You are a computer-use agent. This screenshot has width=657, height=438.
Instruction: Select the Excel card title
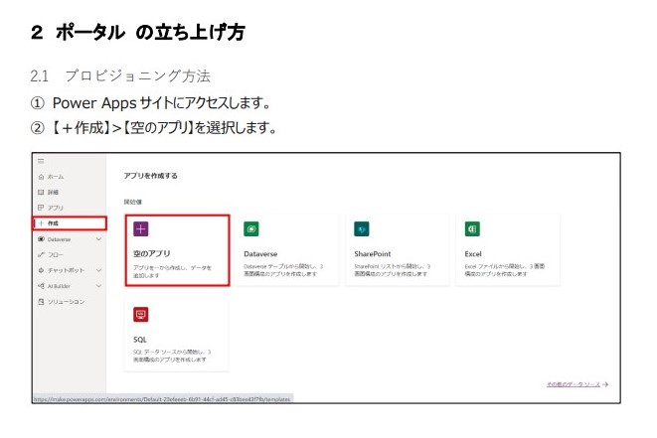(x=473, y=253)
